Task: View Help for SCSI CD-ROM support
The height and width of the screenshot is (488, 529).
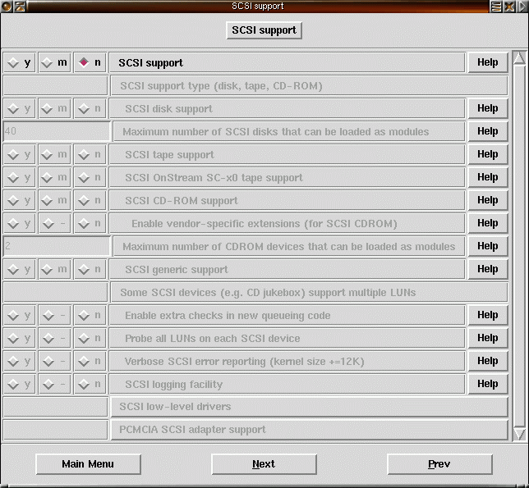Action: (487, 200)
